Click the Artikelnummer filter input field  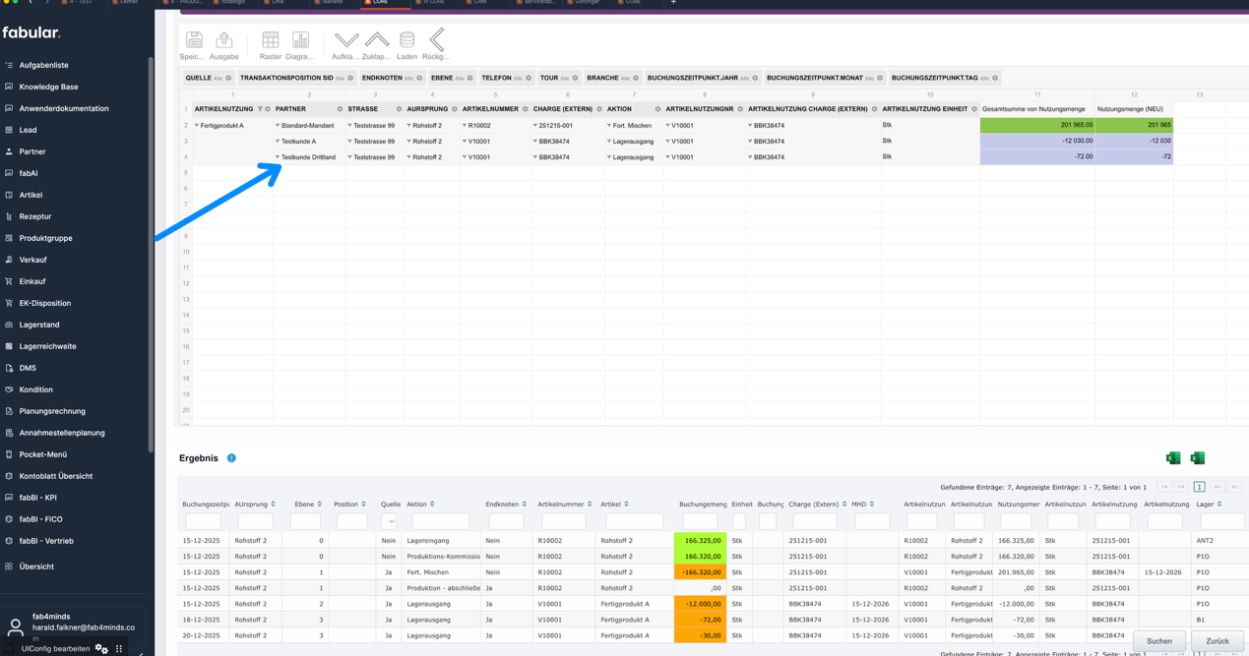pyautogui.click(x=563, y=521)
